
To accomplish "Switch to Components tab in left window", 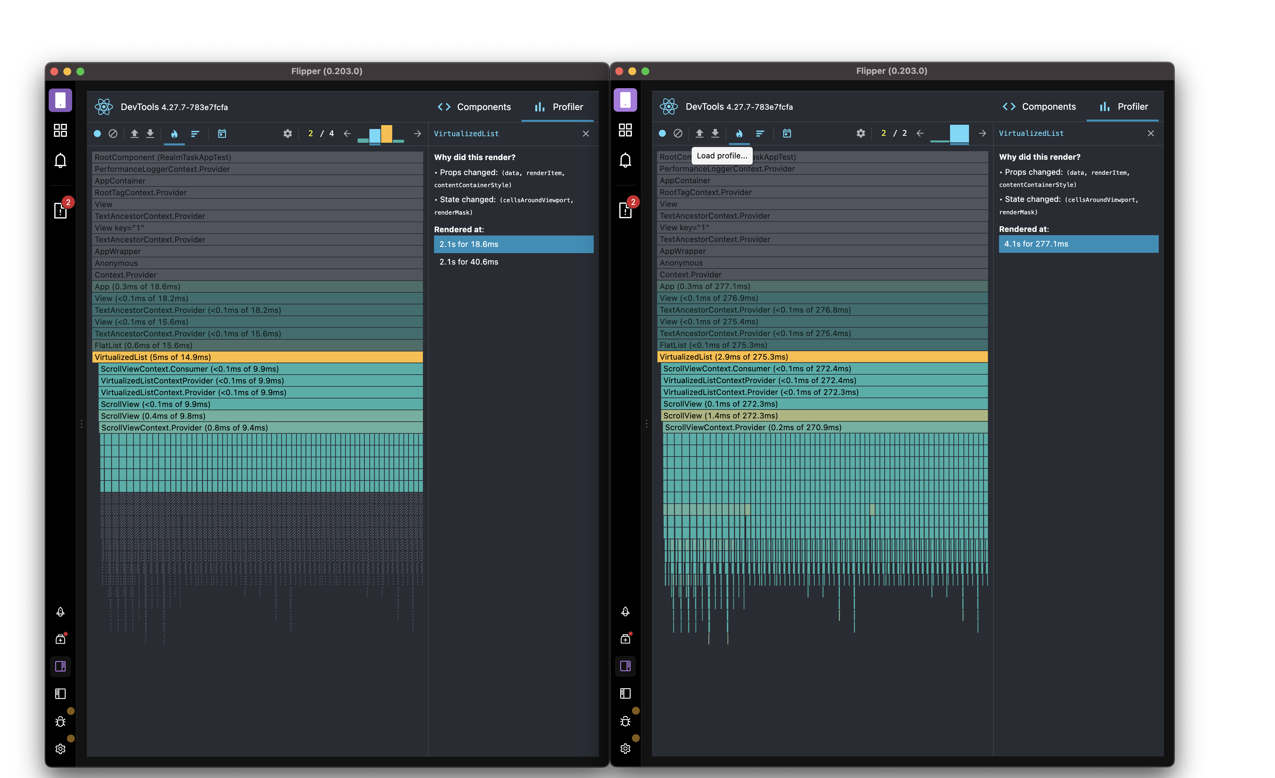I will 475,107.
